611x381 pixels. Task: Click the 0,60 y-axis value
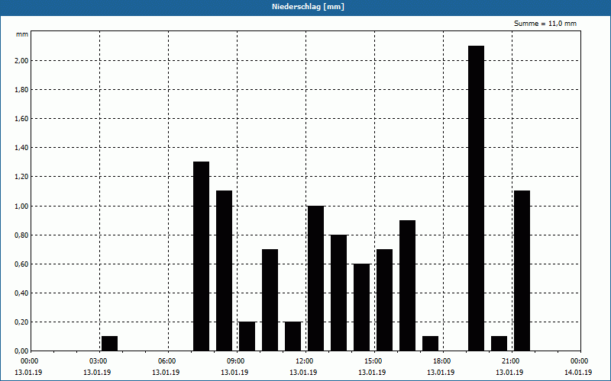point(21,264)
